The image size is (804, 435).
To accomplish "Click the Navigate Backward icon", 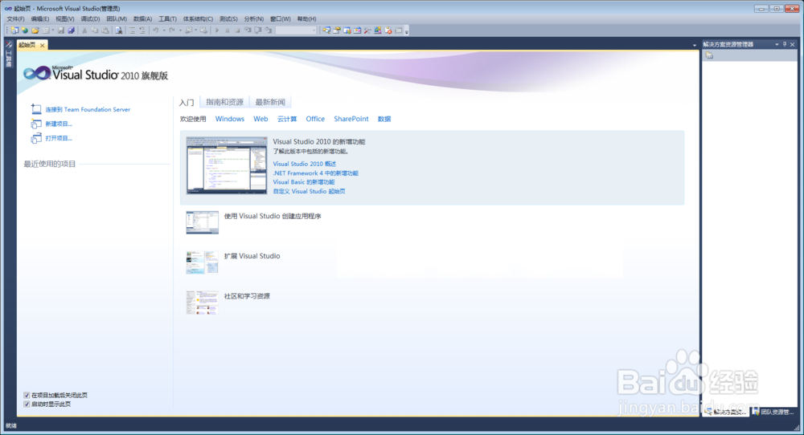I will tap(188, 30).
